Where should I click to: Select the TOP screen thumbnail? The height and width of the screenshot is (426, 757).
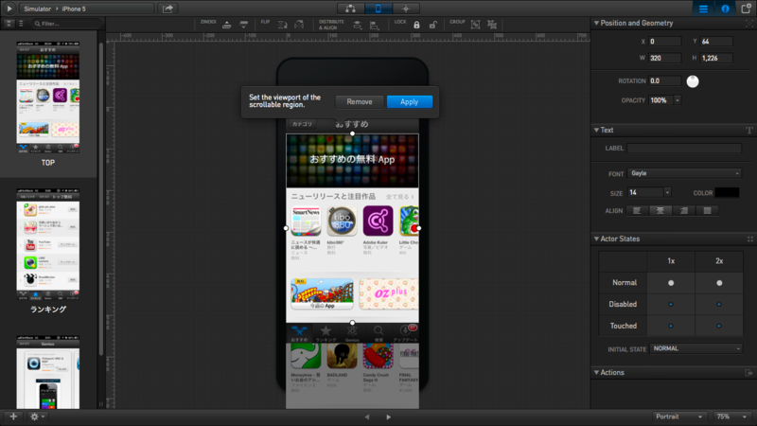tap(48, 98)
